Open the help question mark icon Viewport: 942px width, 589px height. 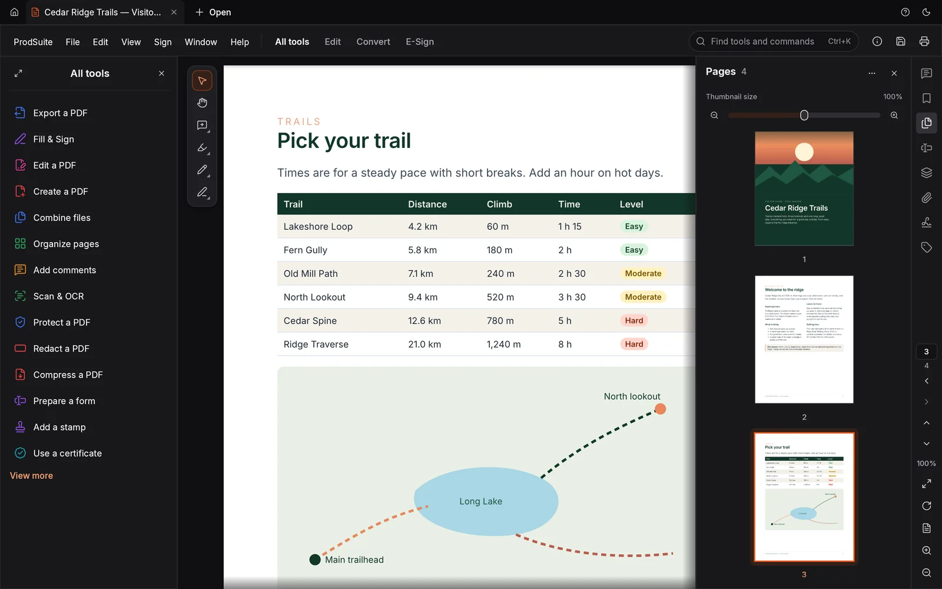click(905, 12)
